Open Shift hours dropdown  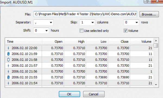coord(41,31)
